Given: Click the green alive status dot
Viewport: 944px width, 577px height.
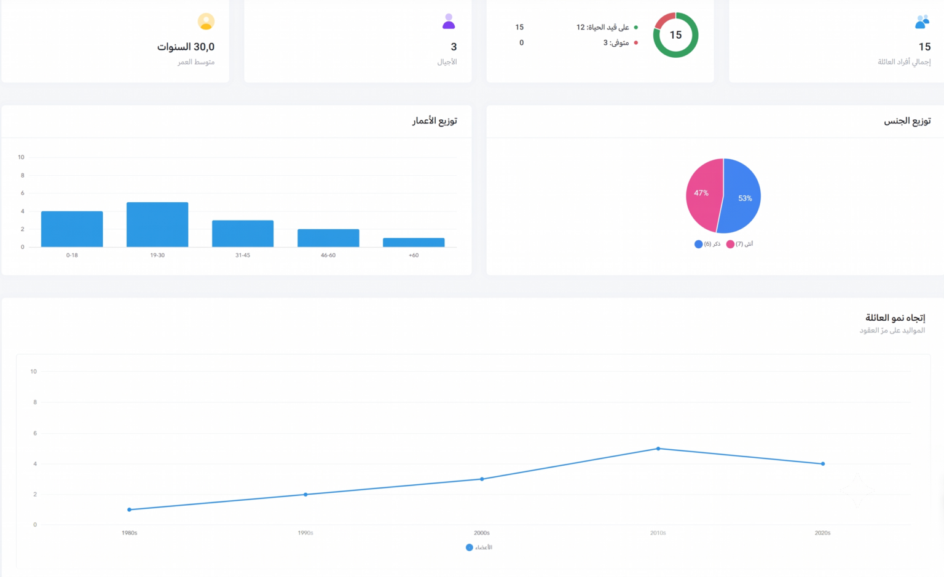Looking at the screenshot, I should tap(635, 27).
